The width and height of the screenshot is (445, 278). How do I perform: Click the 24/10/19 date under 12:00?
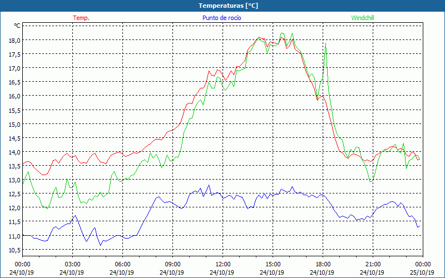(x=223, y=272)
